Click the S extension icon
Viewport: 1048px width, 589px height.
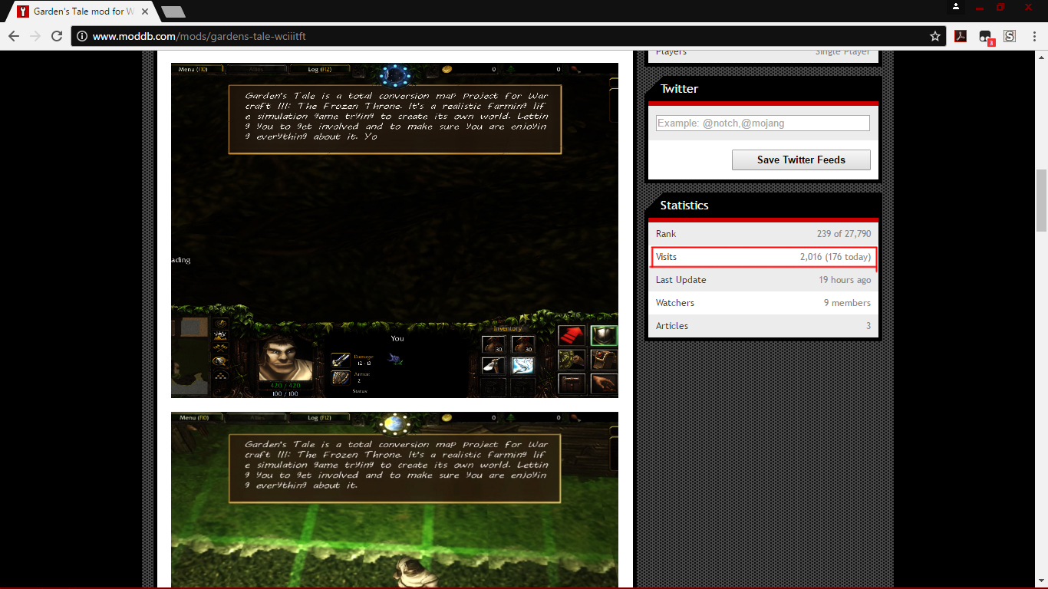[1010, 36]
